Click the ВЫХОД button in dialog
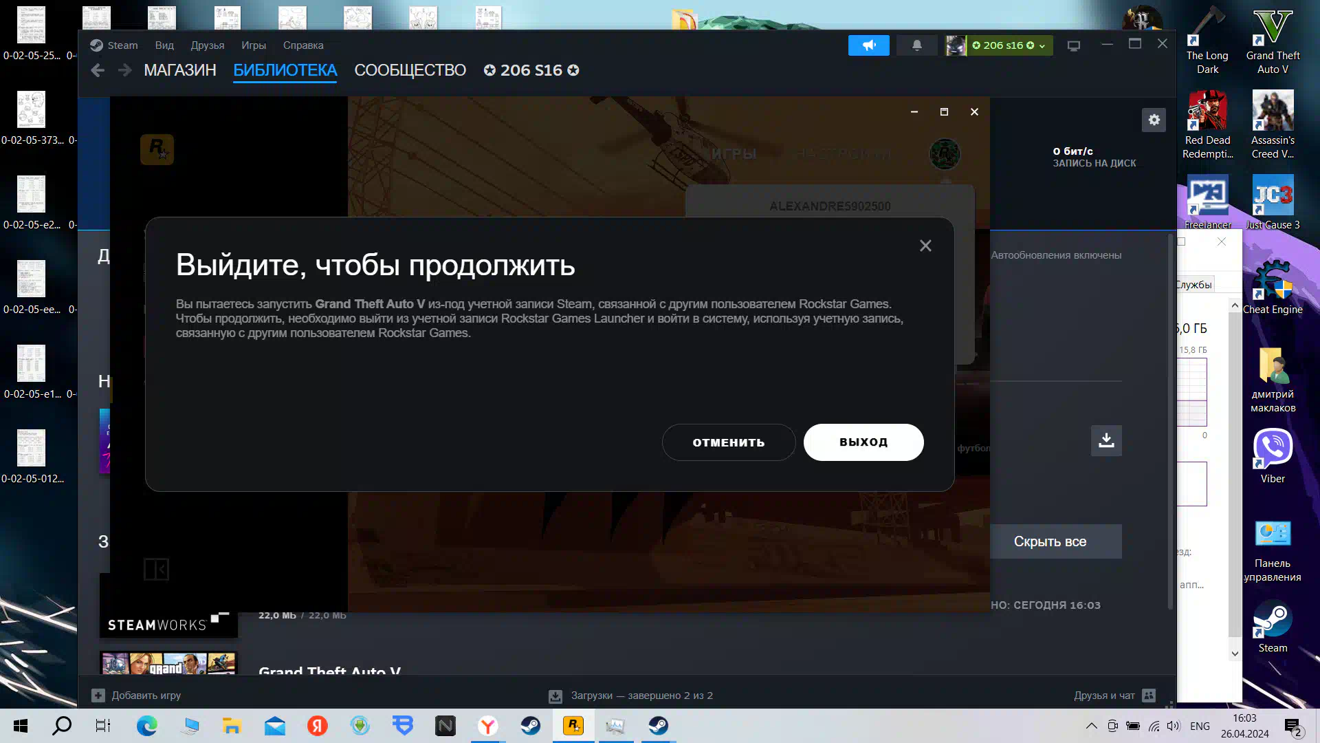1320x743 pixels. (x=863, y=442)
